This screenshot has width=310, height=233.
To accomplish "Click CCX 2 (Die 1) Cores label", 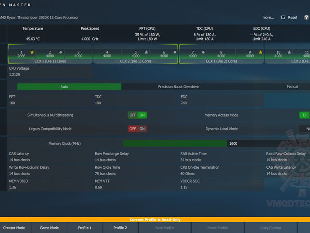I will pyautogui.click(x=136, y=61).
